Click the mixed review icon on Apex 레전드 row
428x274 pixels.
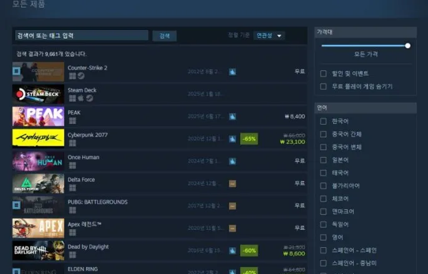pos(232,229)
